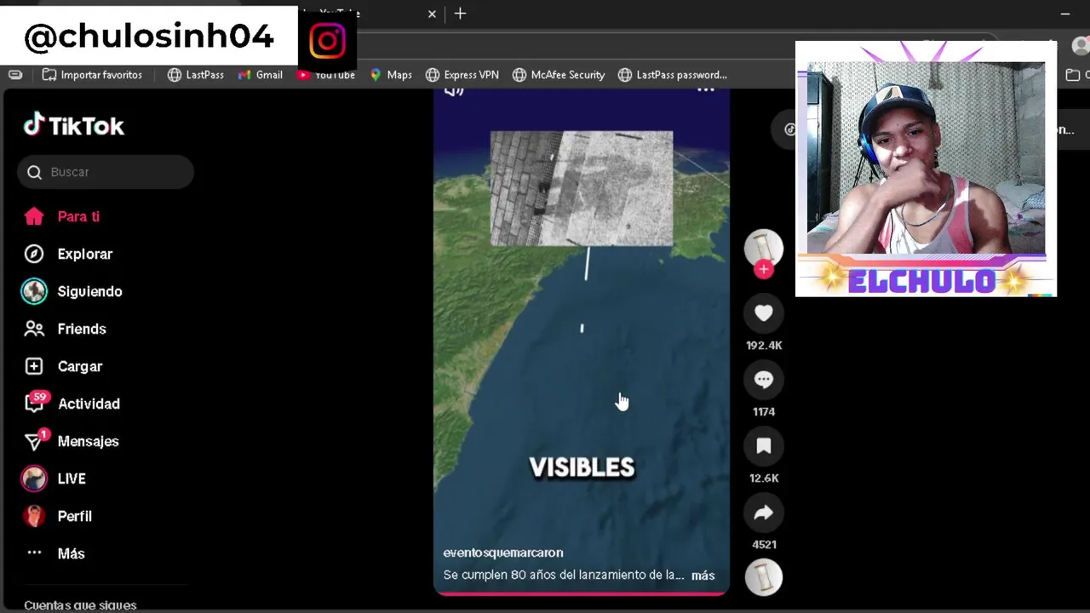The height and width of the screenshot is (613, 1090).
Task: Click the Perfil avatar icon
Action: point(34,516)
